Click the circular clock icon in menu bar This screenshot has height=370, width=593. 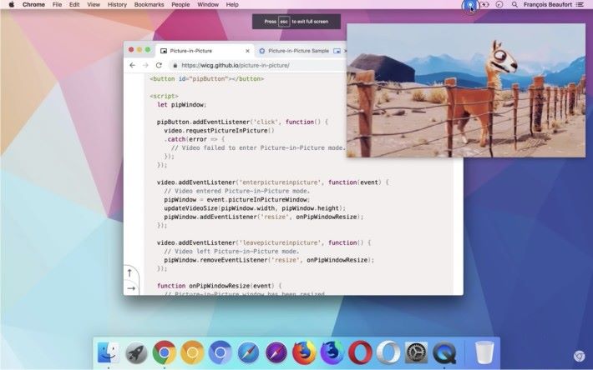(499, 4)
